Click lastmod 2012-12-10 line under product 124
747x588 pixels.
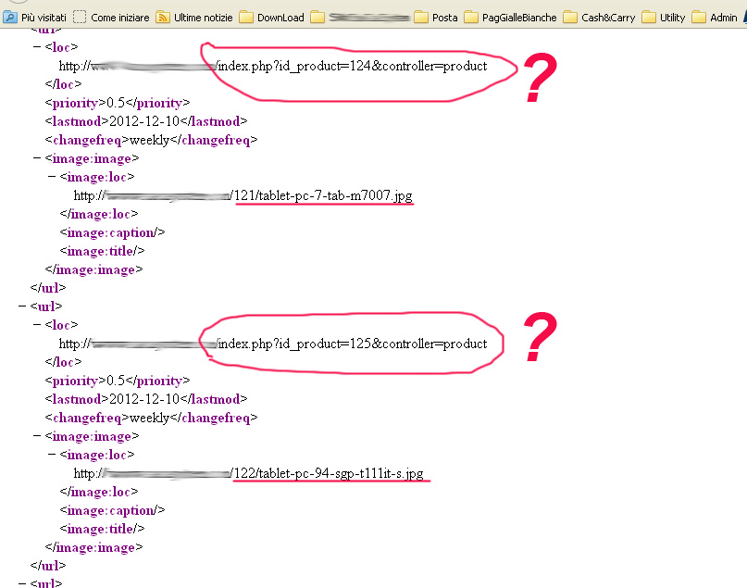tap(146, 121)
